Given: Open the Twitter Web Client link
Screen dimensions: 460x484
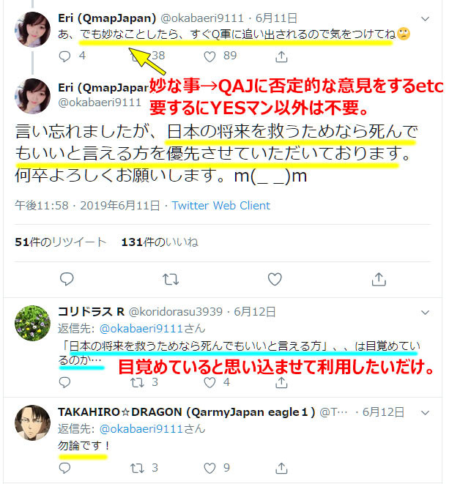Looking at the screenshot, I should (220, 206).
